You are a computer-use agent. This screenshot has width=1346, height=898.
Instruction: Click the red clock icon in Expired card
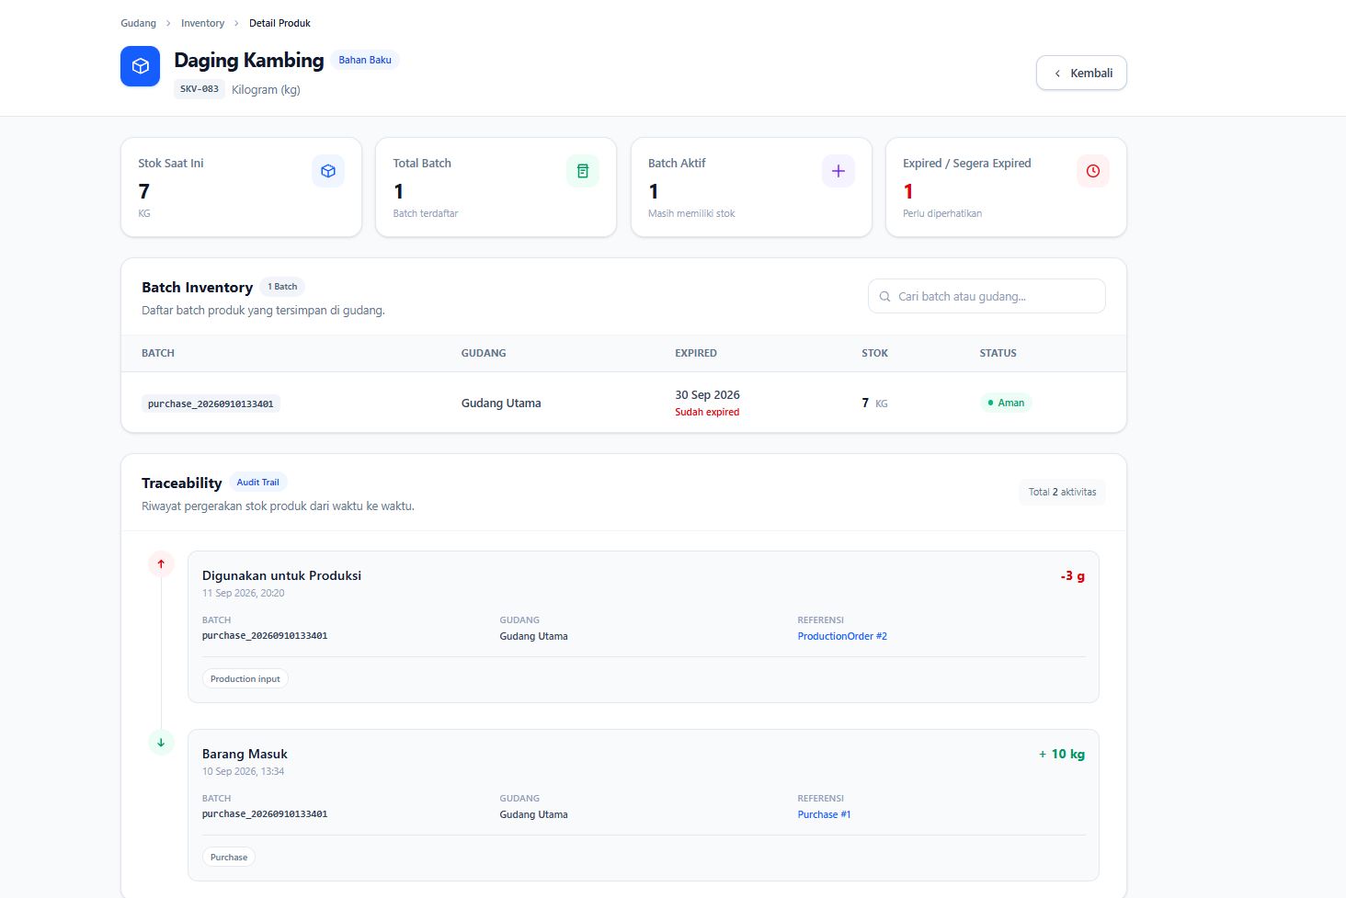tap(1093, 171)
